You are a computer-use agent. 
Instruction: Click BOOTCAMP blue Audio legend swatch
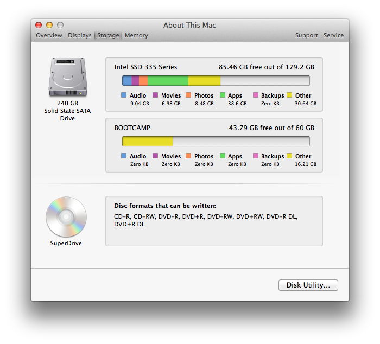(x=124, y=156)
